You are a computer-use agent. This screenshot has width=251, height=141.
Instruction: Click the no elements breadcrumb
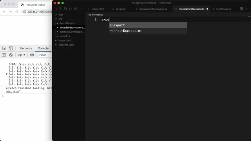(96, 14)
